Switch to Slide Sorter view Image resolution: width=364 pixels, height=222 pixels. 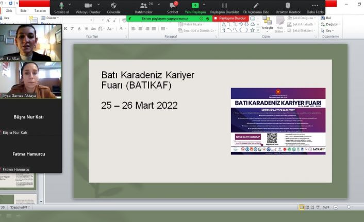[x=308, y=207]
